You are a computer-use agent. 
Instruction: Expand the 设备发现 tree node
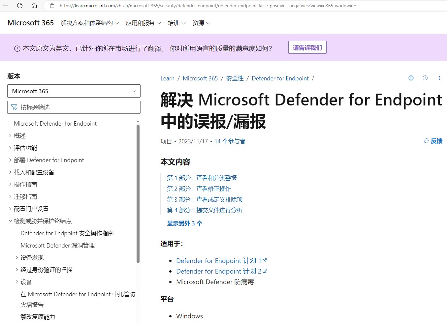click(x=17, y=257)
